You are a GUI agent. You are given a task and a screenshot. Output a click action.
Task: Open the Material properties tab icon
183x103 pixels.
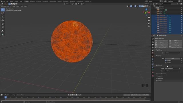coord(153,72)
